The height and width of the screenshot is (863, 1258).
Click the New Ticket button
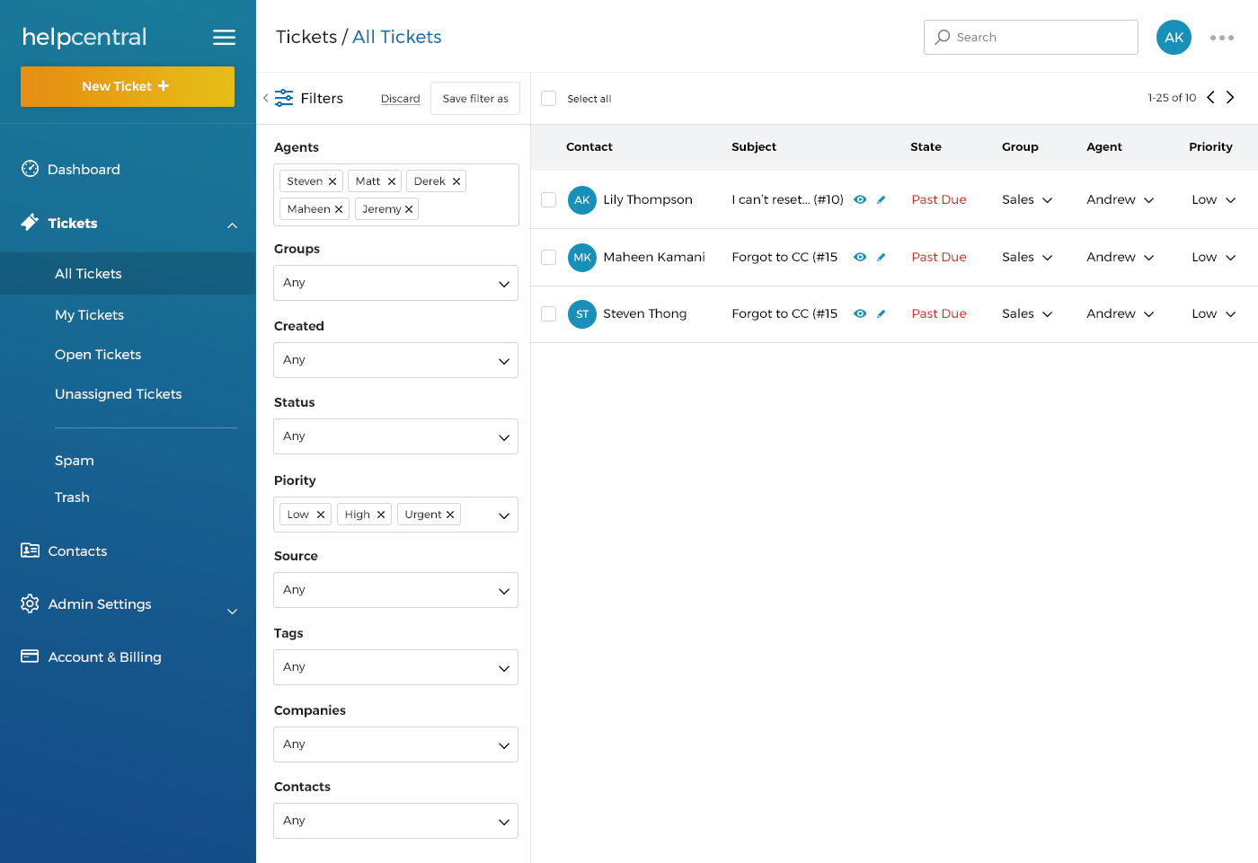(127, 86)
